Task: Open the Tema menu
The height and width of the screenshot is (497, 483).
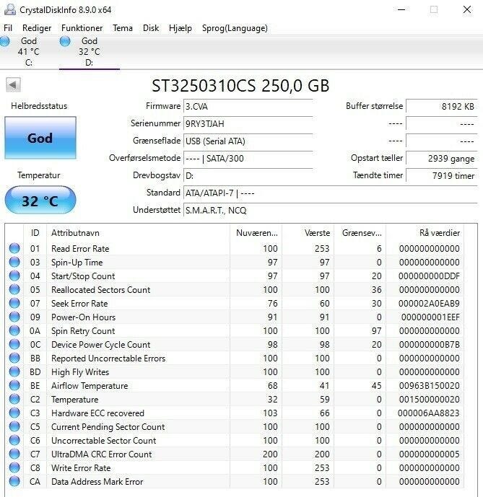Action: pyautogui.click(x=122, y=28)
